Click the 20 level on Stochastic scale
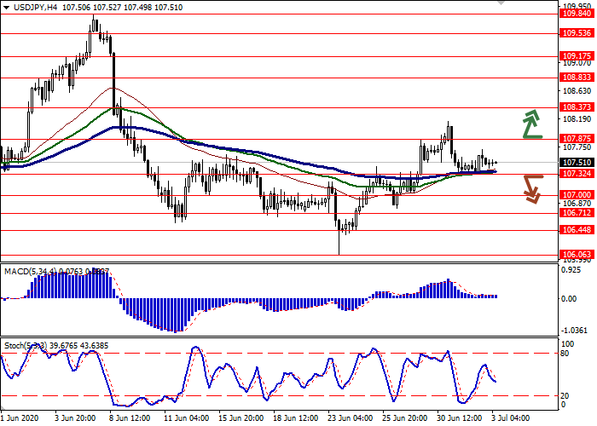 tap(565, 396)
